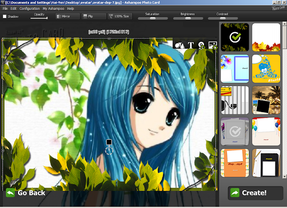Open the Help menu
The height and width of the screenshot is (208, 287).
[x=70, y=9]
